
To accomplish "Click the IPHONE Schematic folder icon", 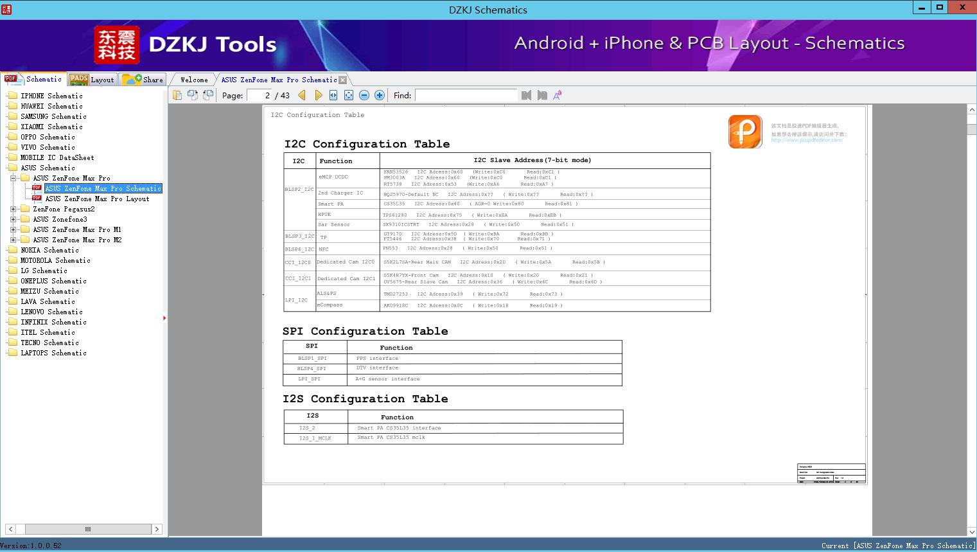I will (13, 96).
